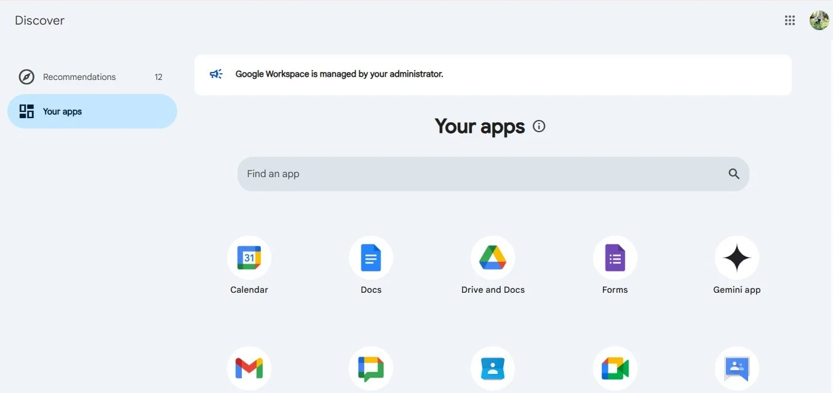The image size is (833, 393).
Task: Launch the Google Meet icon
Action: point(615,368)
